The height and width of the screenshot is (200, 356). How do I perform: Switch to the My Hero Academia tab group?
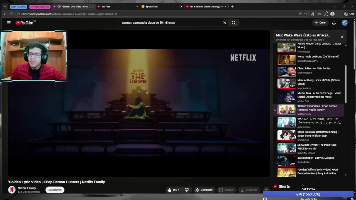40,7
